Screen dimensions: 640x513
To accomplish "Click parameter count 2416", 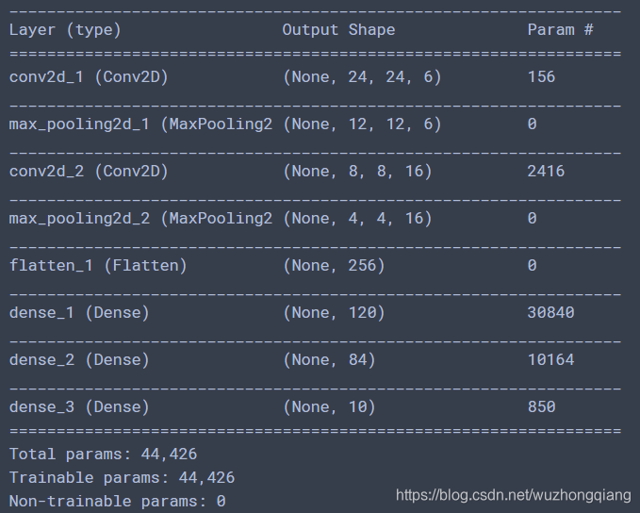I will pos(546,171).
